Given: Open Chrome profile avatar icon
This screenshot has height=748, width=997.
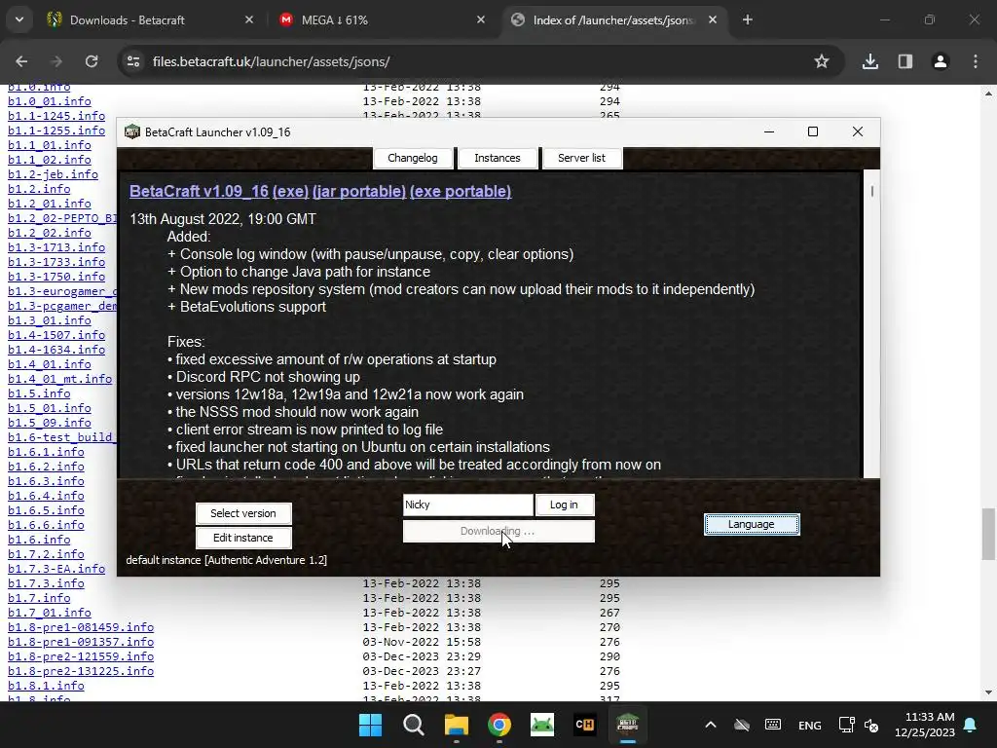Looking at the screenshot, I should tap(941, 61).
